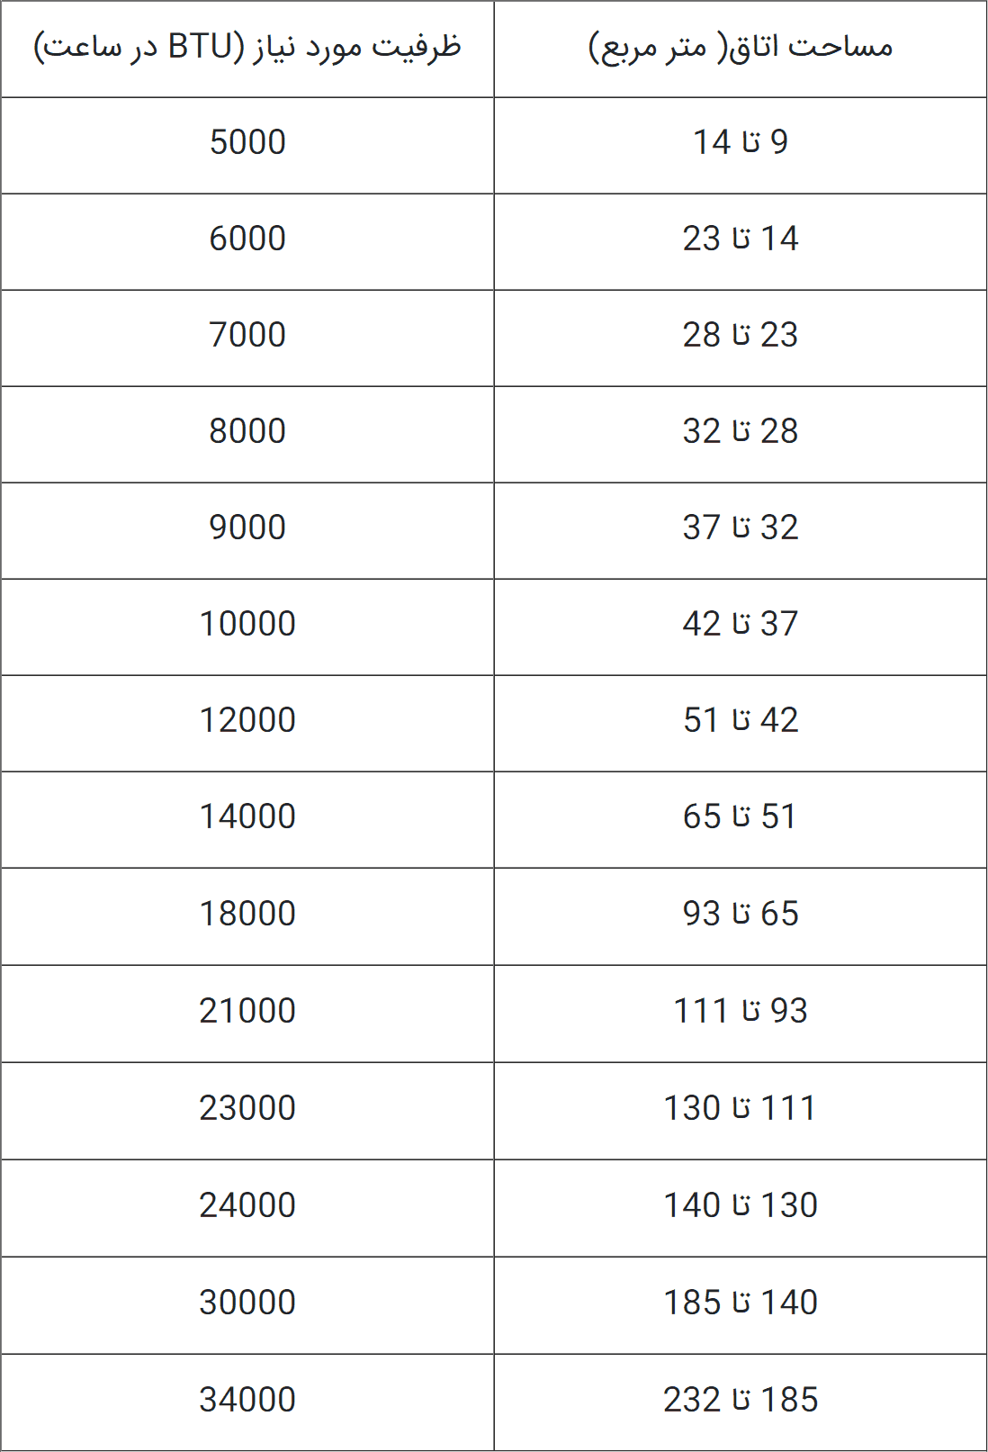Click the 12000 BTU cell
The width and height of the screenshot is (988, 1452).
tap(247, 720)
